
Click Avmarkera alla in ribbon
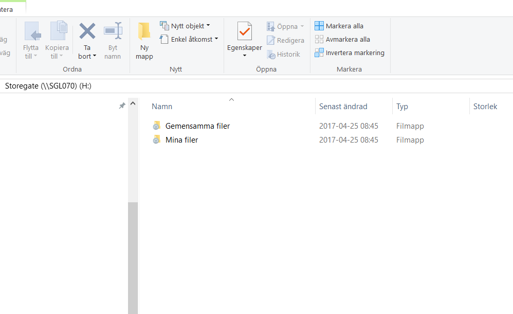click(347, 39)
